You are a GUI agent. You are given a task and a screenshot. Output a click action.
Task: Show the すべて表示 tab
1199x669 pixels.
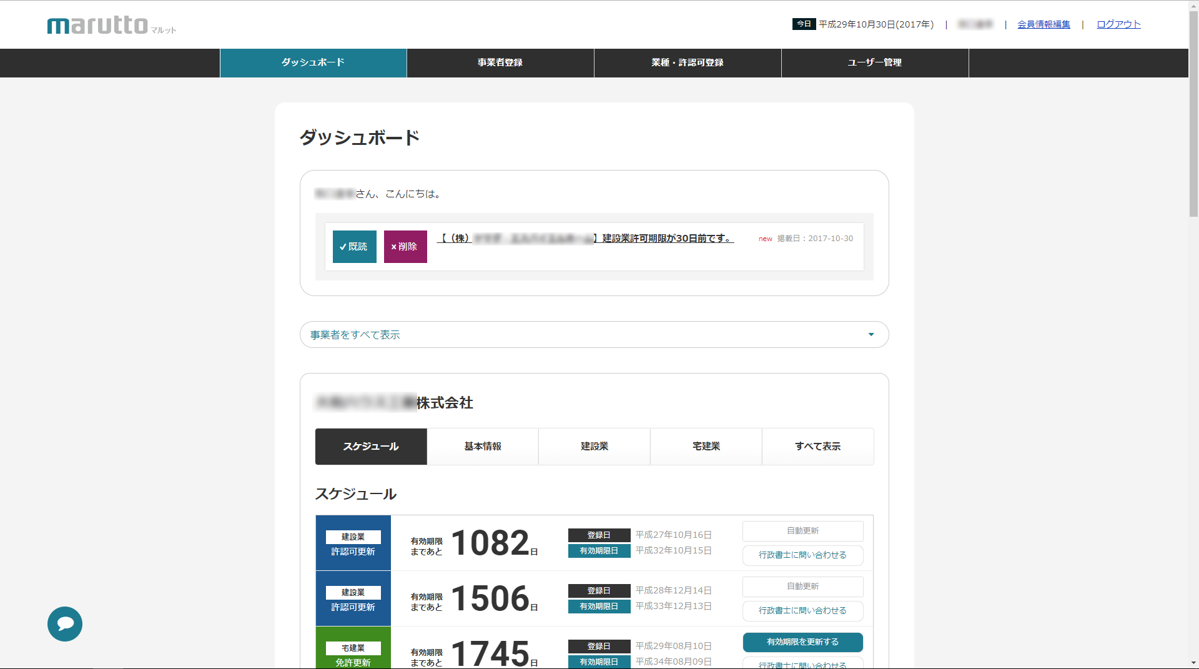(x=817, y=446)
